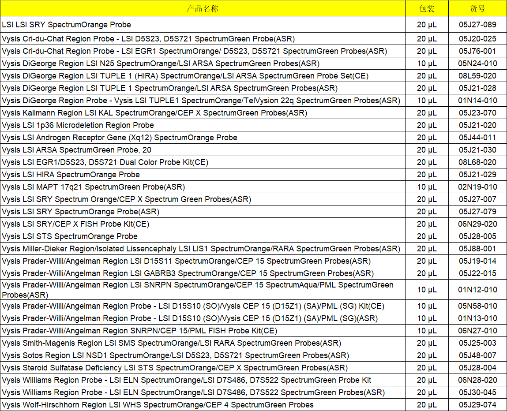Click the Vysis LSI HIRA SpectrumOrange Probe cell
Viewport: 507px width, 411px height.
pyautogui.click(x=71, y=175)
